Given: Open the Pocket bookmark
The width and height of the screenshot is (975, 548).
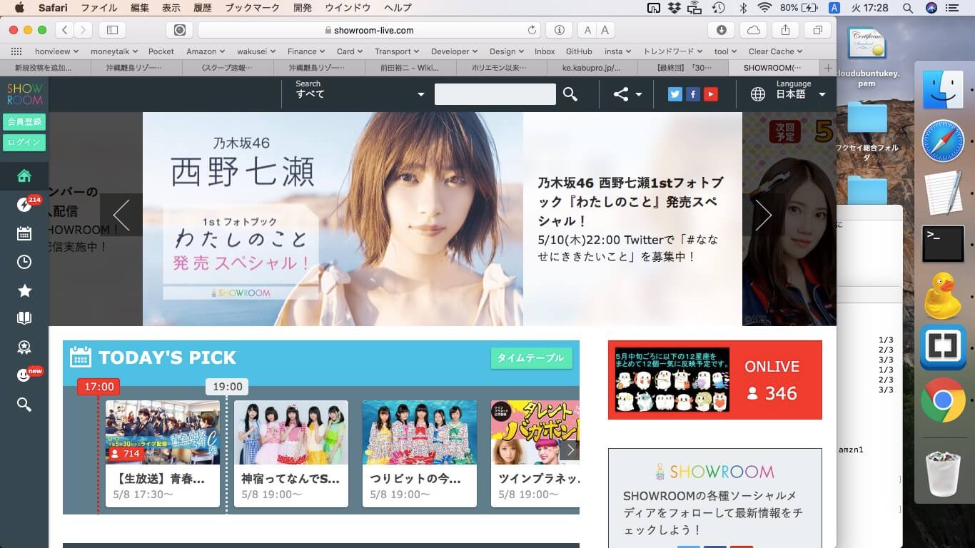Looking at the screenshot, I should pos(161,51).
